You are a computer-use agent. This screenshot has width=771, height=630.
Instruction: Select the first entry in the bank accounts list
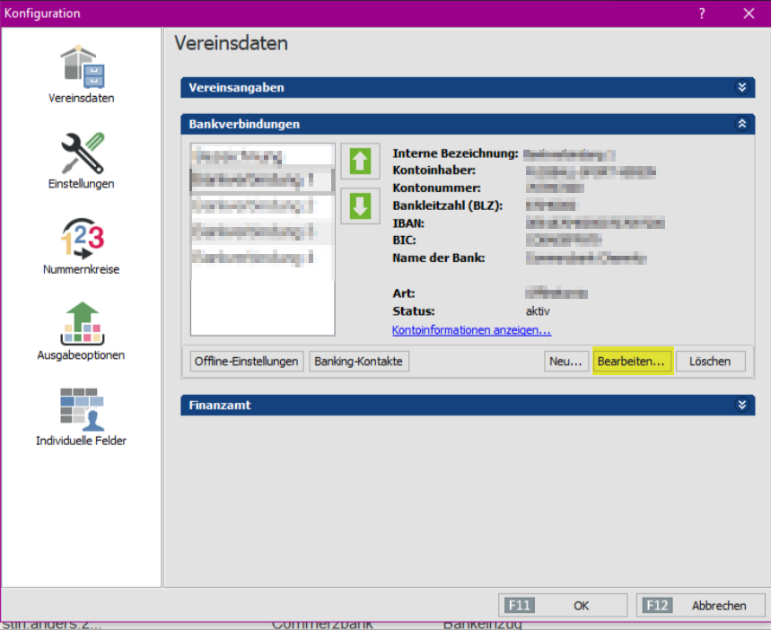click(x=260, y=156)
